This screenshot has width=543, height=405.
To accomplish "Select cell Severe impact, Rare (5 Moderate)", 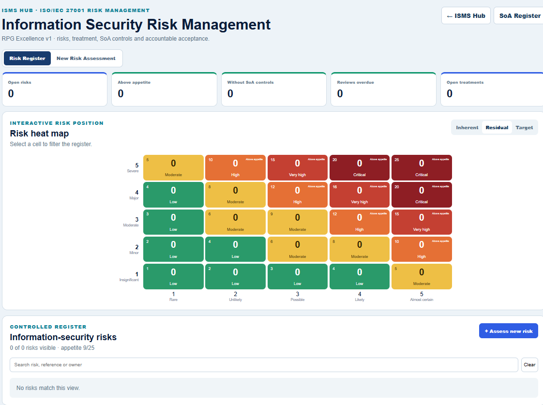I will tap(173, 167).
